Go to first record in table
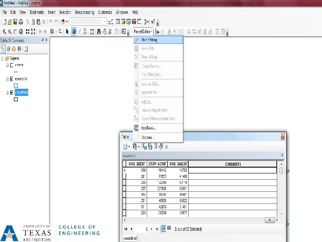322x242 pixels. point(126,229)
